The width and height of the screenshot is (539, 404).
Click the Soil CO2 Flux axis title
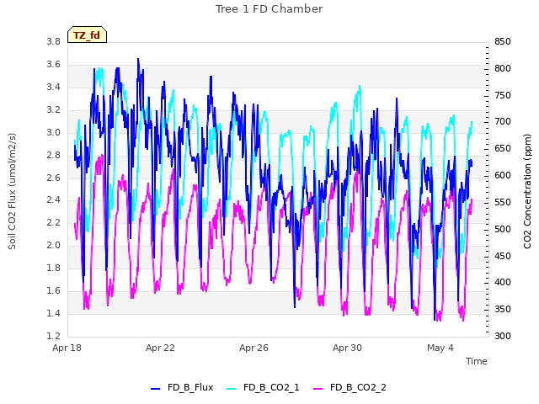[x=12, y=191]
